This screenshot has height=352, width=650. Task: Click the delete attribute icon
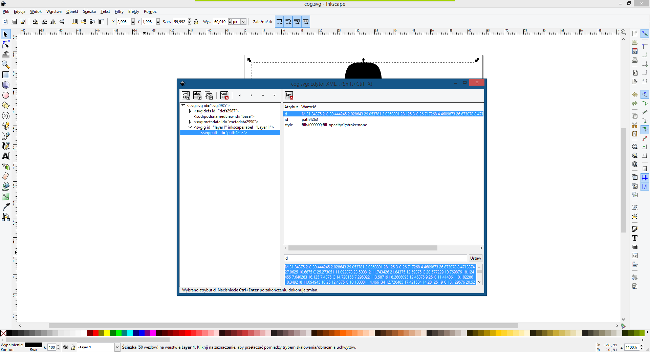pyautogui.click(x=289, y=95)
